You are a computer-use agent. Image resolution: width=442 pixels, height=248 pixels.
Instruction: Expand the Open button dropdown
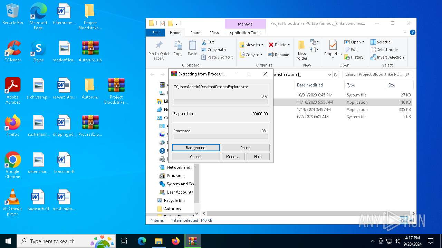coord(363,42)
